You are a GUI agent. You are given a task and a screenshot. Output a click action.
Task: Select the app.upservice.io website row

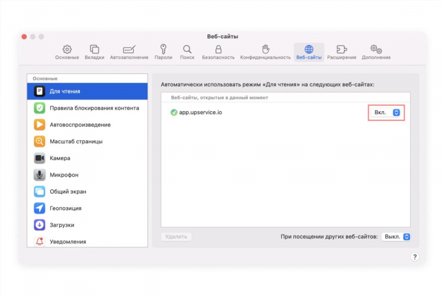click(285, 112)
